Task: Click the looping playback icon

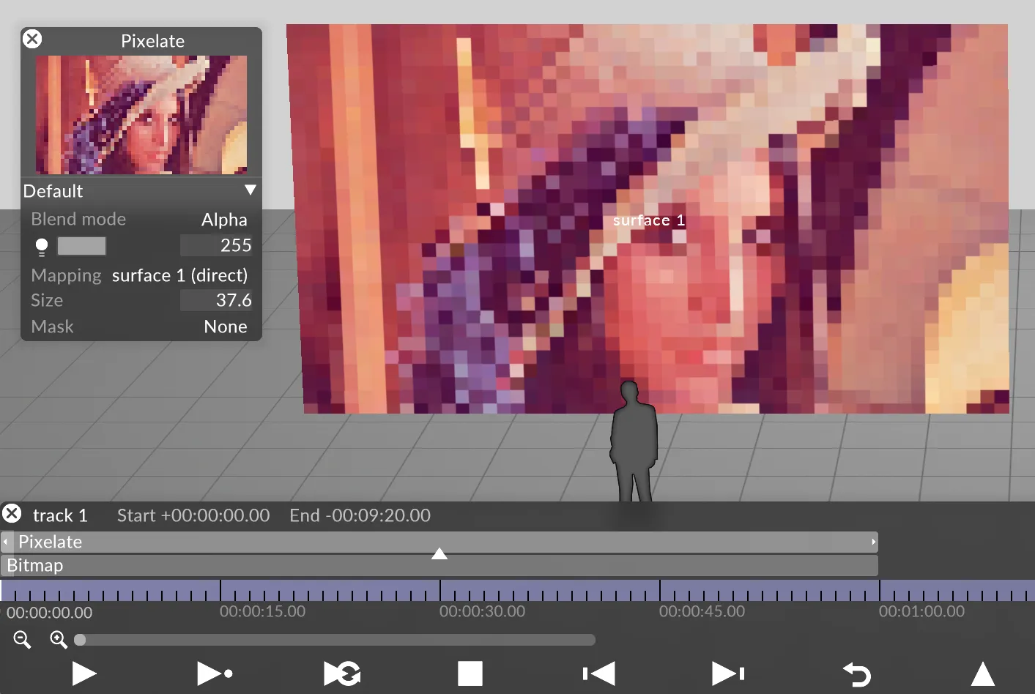Action: 341,673
